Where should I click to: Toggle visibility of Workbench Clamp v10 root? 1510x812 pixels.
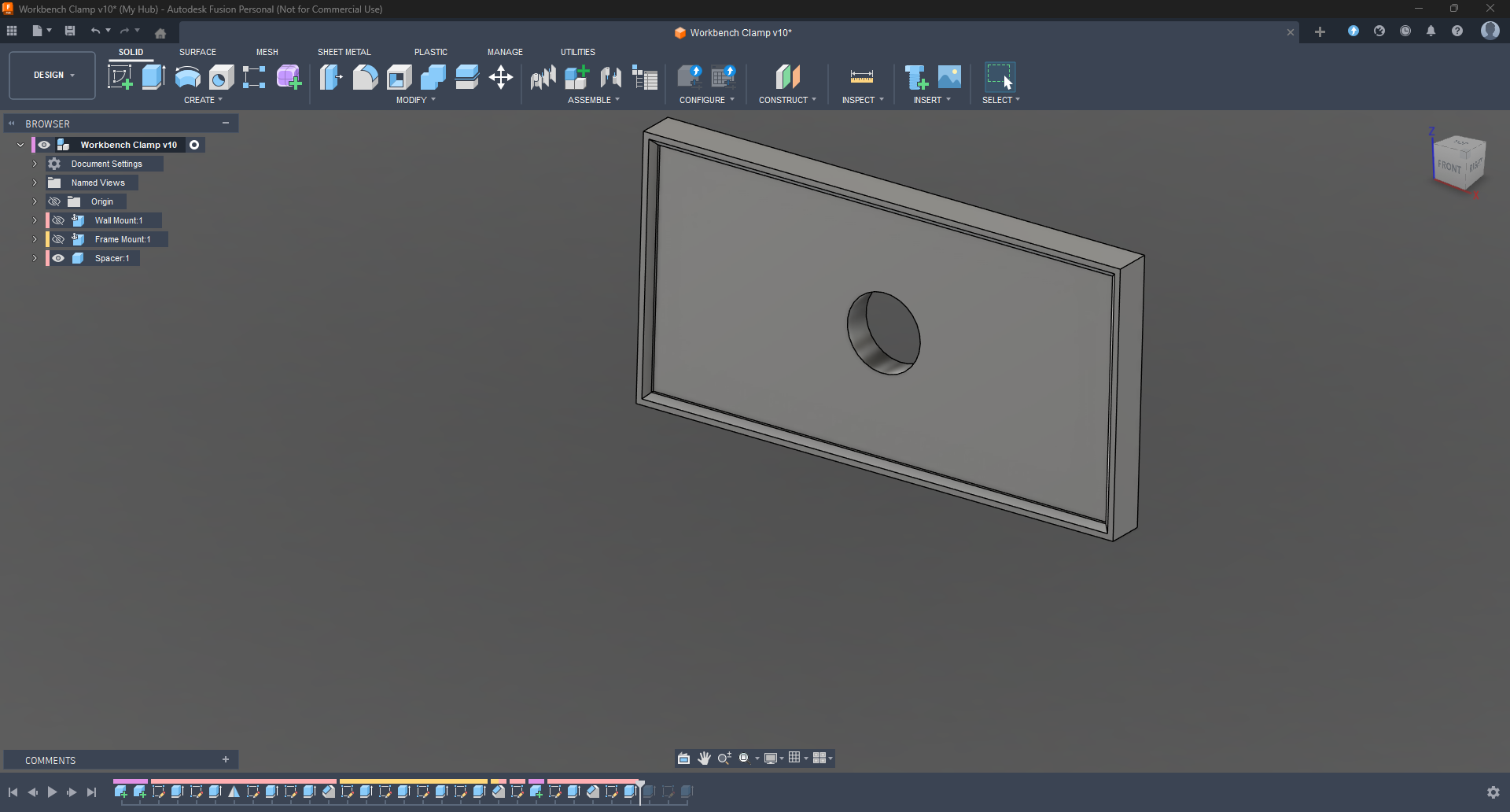[x=44, y=145]
